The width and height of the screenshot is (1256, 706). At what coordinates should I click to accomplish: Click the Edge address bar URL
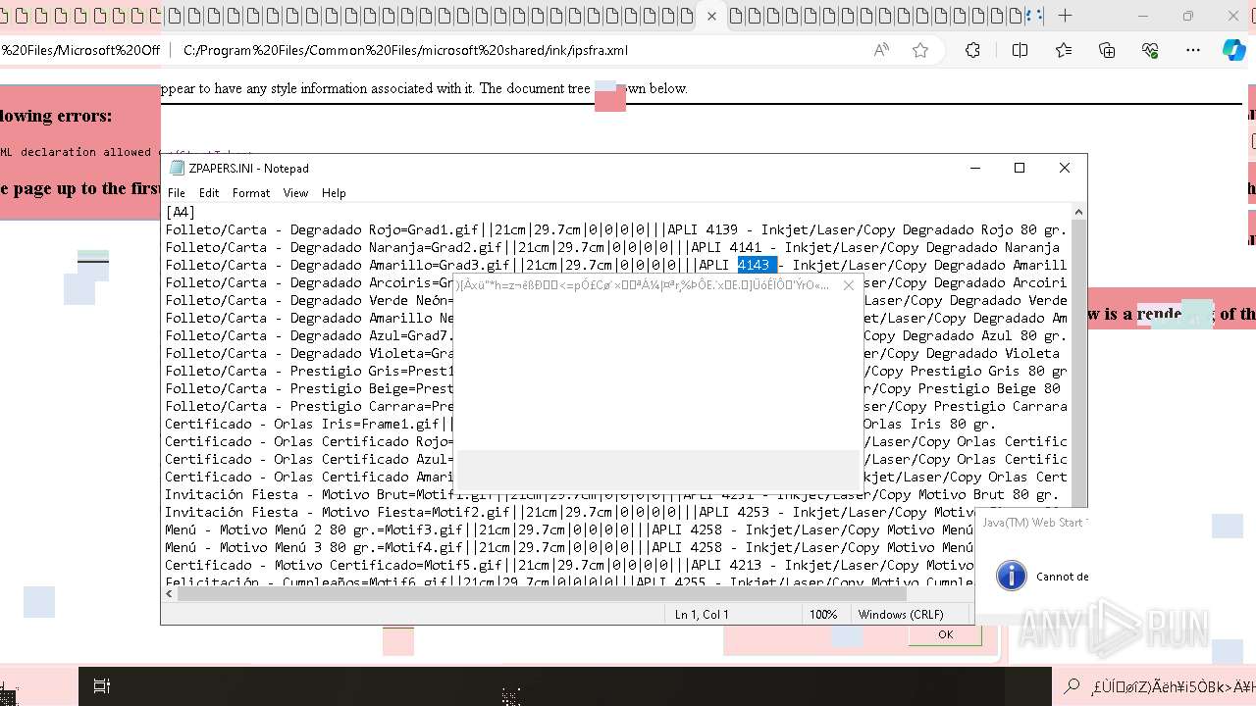click(405, 50)
